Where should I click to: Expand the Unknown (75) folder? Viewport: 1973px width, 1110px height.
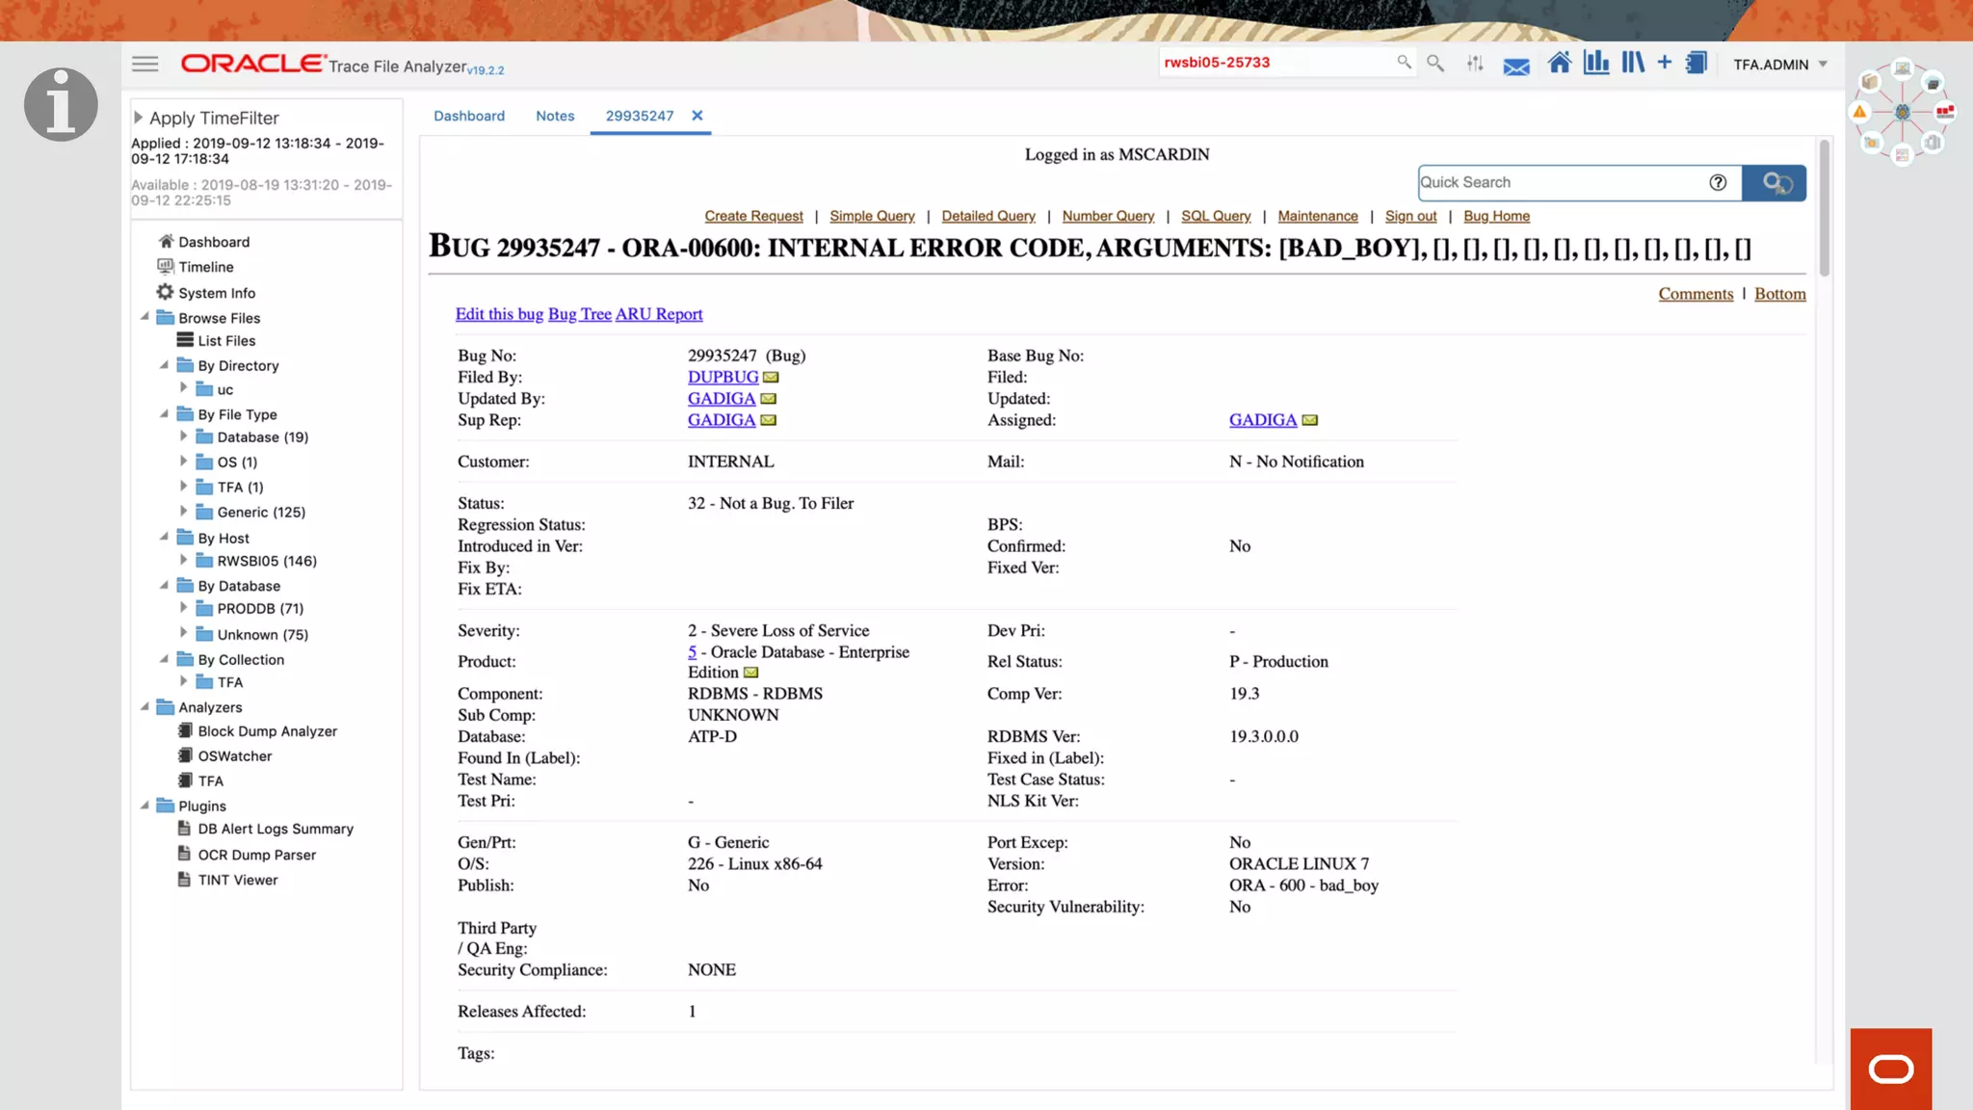click(184, 633)
